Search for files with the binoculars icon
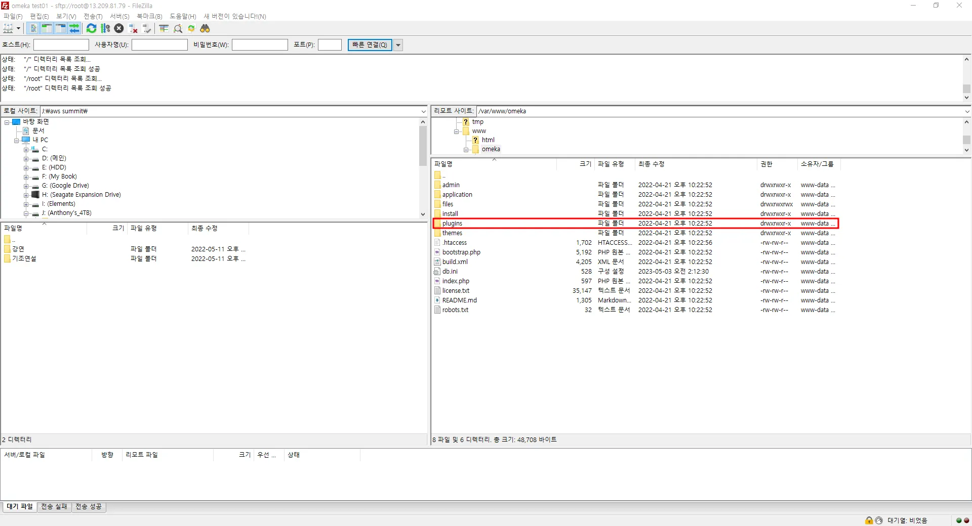Image resolution: width=972 pixels, height=526 pixels. (205, 28)
